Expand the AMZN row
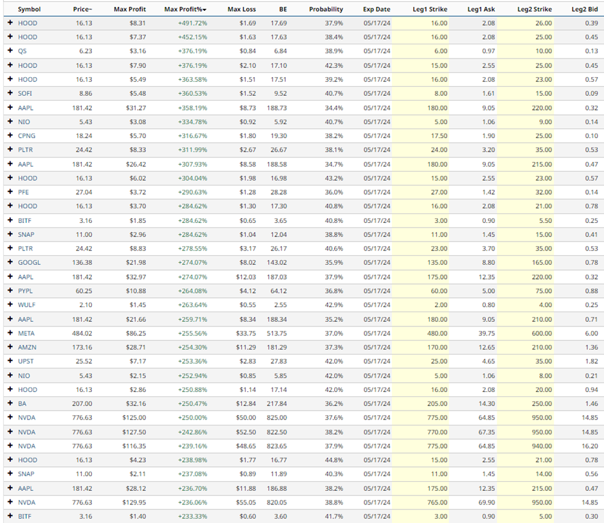 10,348
